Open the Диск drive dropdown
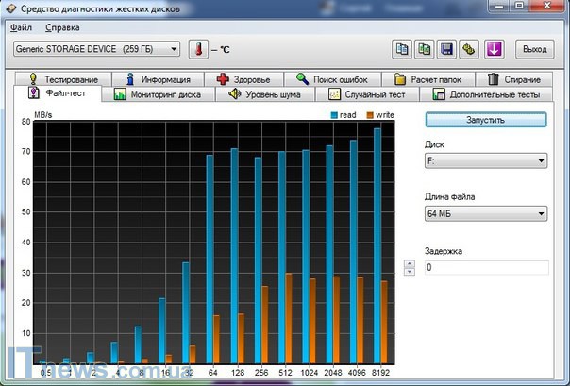The image size is (570, 386). (x=485, y=161)
